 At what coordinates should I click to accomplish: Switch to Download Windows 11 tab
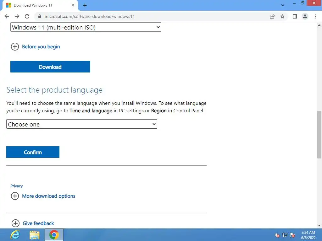pos(40,5)
